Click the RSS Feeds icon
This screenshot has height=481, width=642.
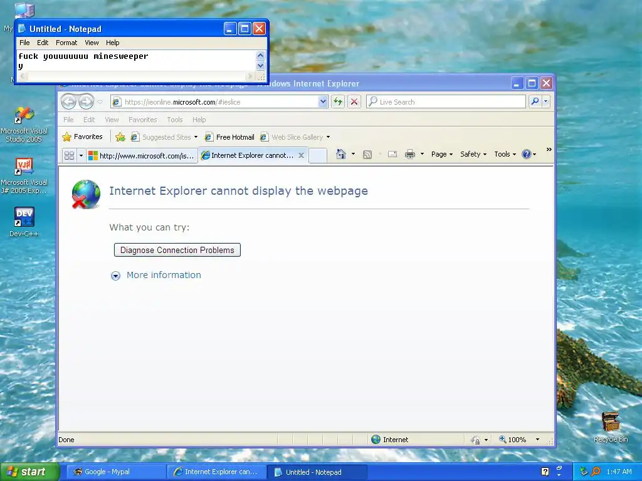point(367,154)
